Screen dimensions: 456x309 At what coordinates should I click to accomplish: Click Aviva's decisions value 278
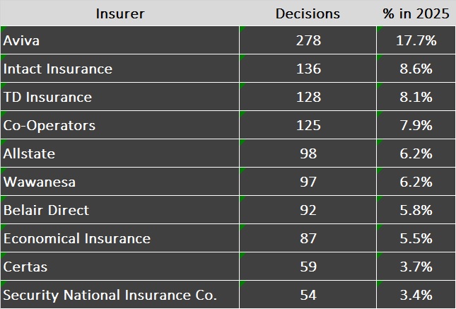click(308, 41)
